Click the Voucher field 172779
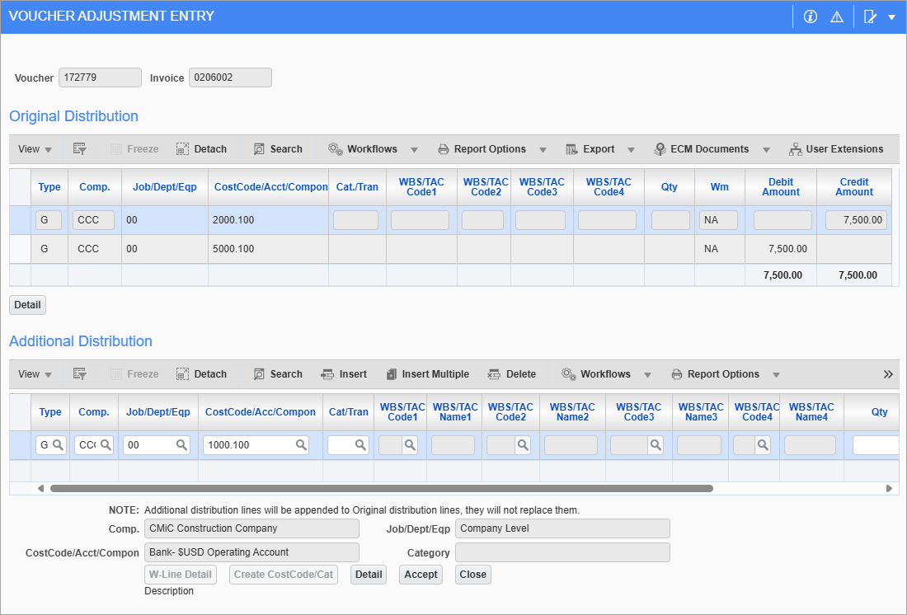Screen dimensions: 907x615 click(100, 77)
